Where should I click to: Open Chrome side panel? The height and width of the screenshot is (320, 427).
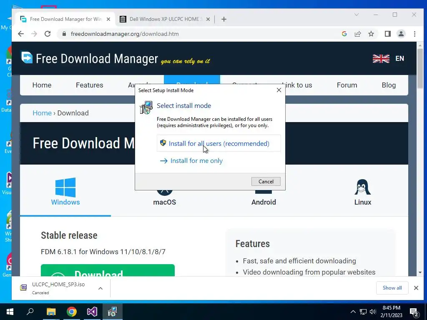click(387, 34)
